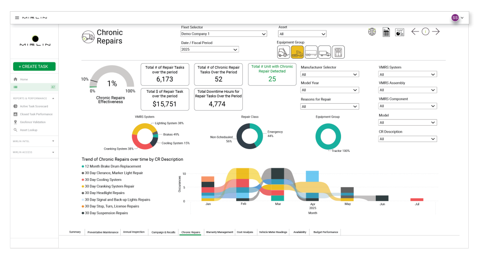Open the Fleet Selector dropdown
Image resolution: width=481 pixels, height=256 pixels.
224,34
